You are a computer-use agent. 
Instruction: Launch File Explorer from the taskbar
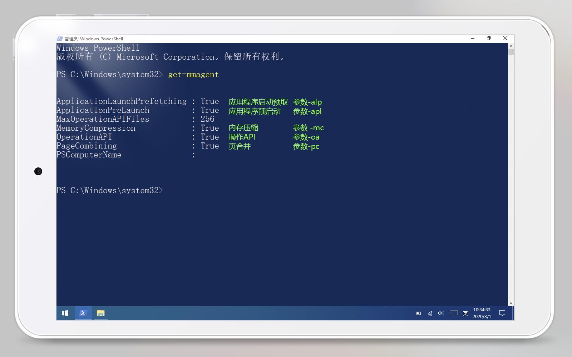pyautogui.click(x=101, y=313)
